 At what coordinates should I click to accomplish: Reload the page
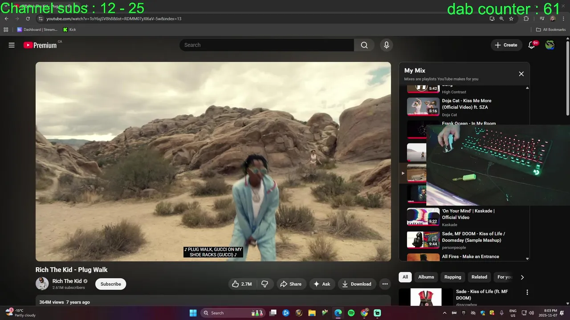(x=28, y=19)
